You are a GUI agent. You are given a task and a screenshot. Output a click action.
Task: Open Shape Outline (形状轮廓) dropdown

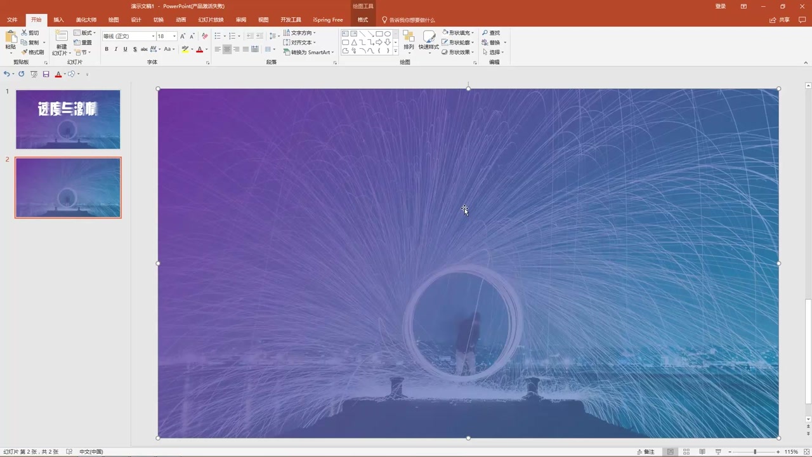459,43
